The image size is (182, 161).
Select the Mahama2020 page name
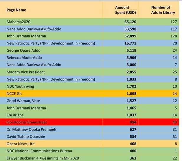(18, 22)
